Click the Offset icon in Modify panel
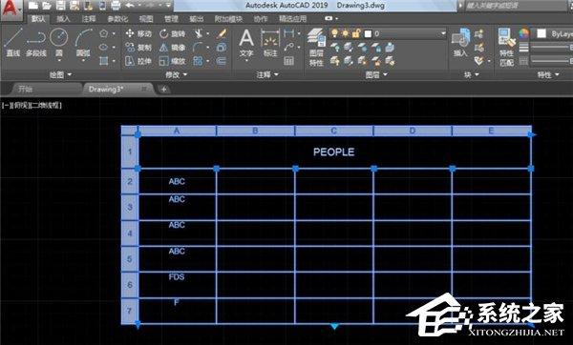 pyautogui.click(x=222, y=61)
